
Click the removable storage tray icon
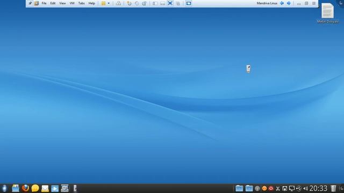click(284, 188)
